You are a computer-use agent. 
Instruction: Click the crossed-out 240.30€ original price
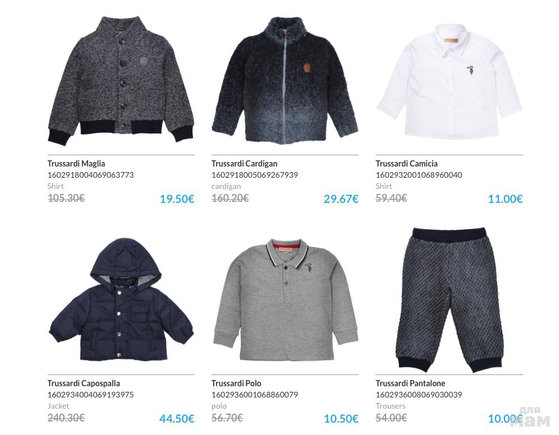(66, 418)
